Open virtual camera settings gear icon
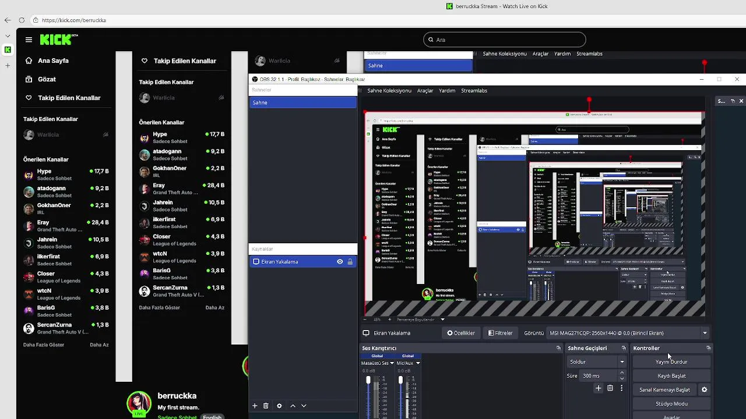The height and width of the screenshot is (419, 746). 704,390
